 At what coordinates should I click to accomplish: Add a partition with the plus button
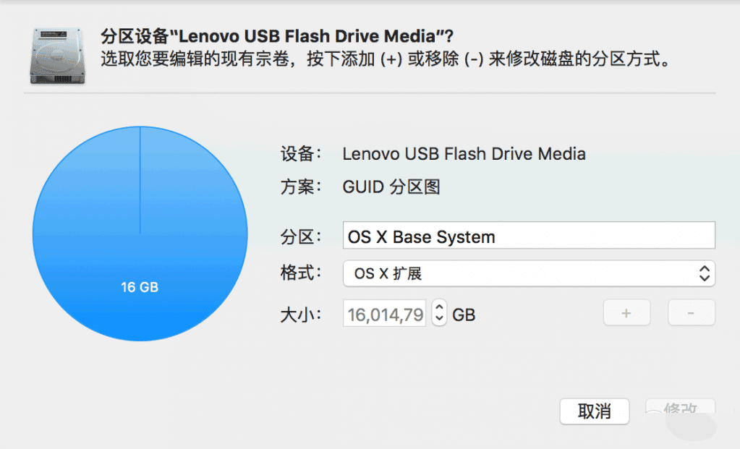pos(626,313)
